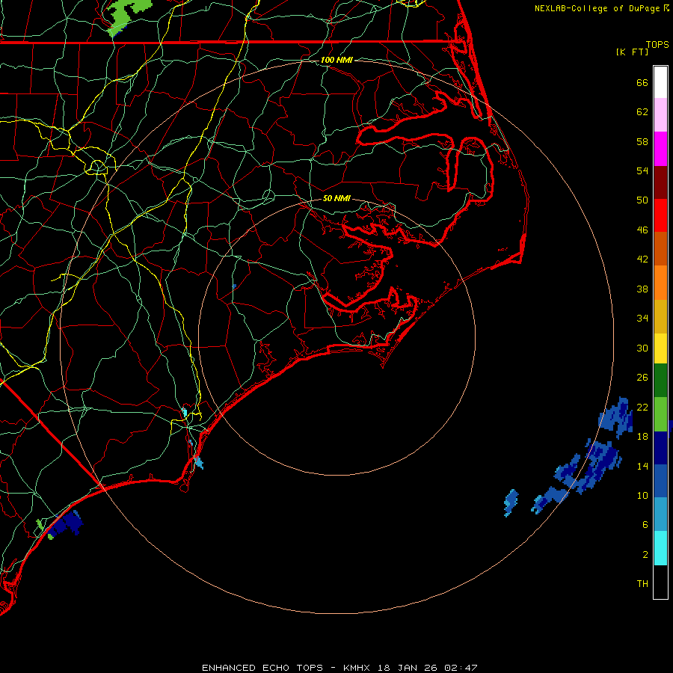Click the "NEXLAB-College of DuPage" label

pyautogui.click(x=597, y=8)
